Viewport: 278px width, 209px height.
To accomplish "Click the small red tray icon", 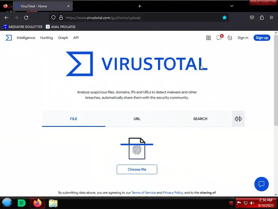I will pos(231,203).
